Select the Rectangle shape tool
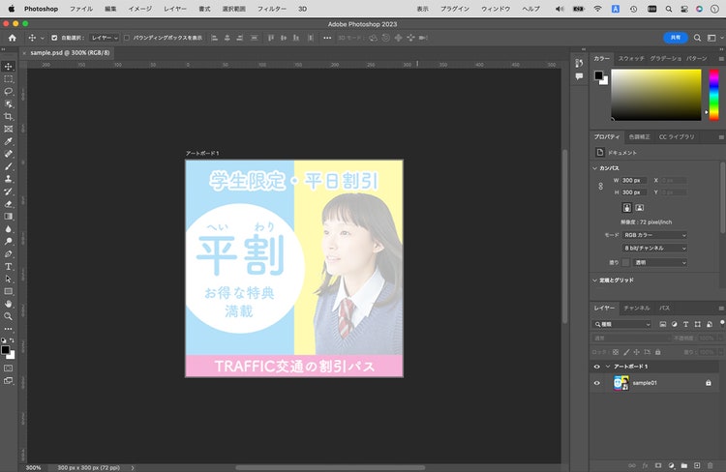This screenshot has width=726, height=472. click(x=9, y=291)
